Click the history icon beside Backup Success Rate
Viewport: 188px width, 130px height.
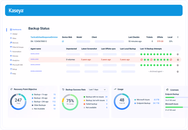(63, 90)
